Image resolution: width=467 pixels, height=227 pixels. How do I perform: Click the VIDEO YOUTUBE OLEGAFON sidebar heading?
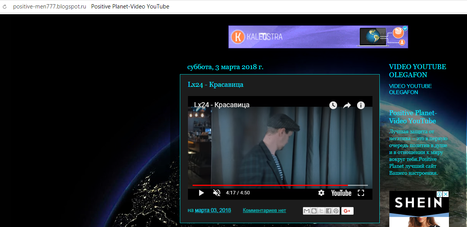[417, 71]
